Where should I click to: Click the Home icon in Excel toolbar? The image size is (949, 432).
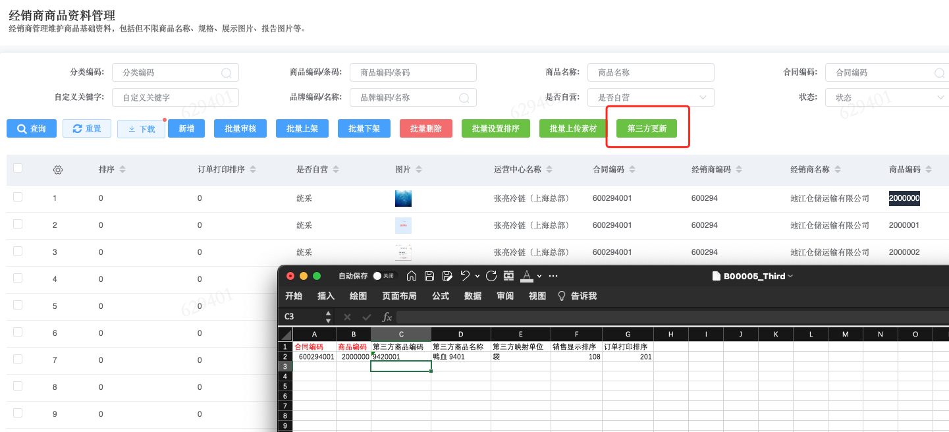click(412, 276)
